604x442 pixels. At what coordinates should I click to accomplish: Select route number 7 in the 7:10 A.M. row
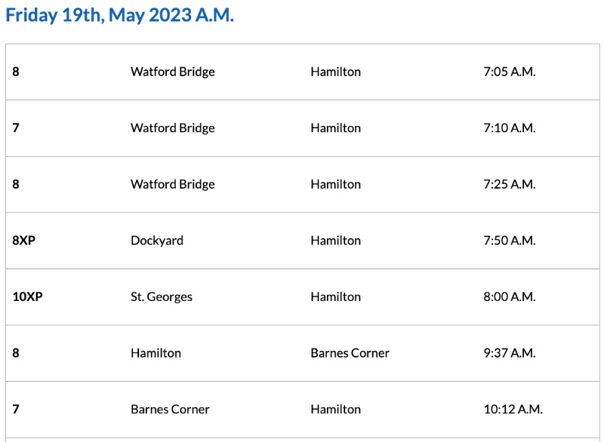(x=16, y=128)
